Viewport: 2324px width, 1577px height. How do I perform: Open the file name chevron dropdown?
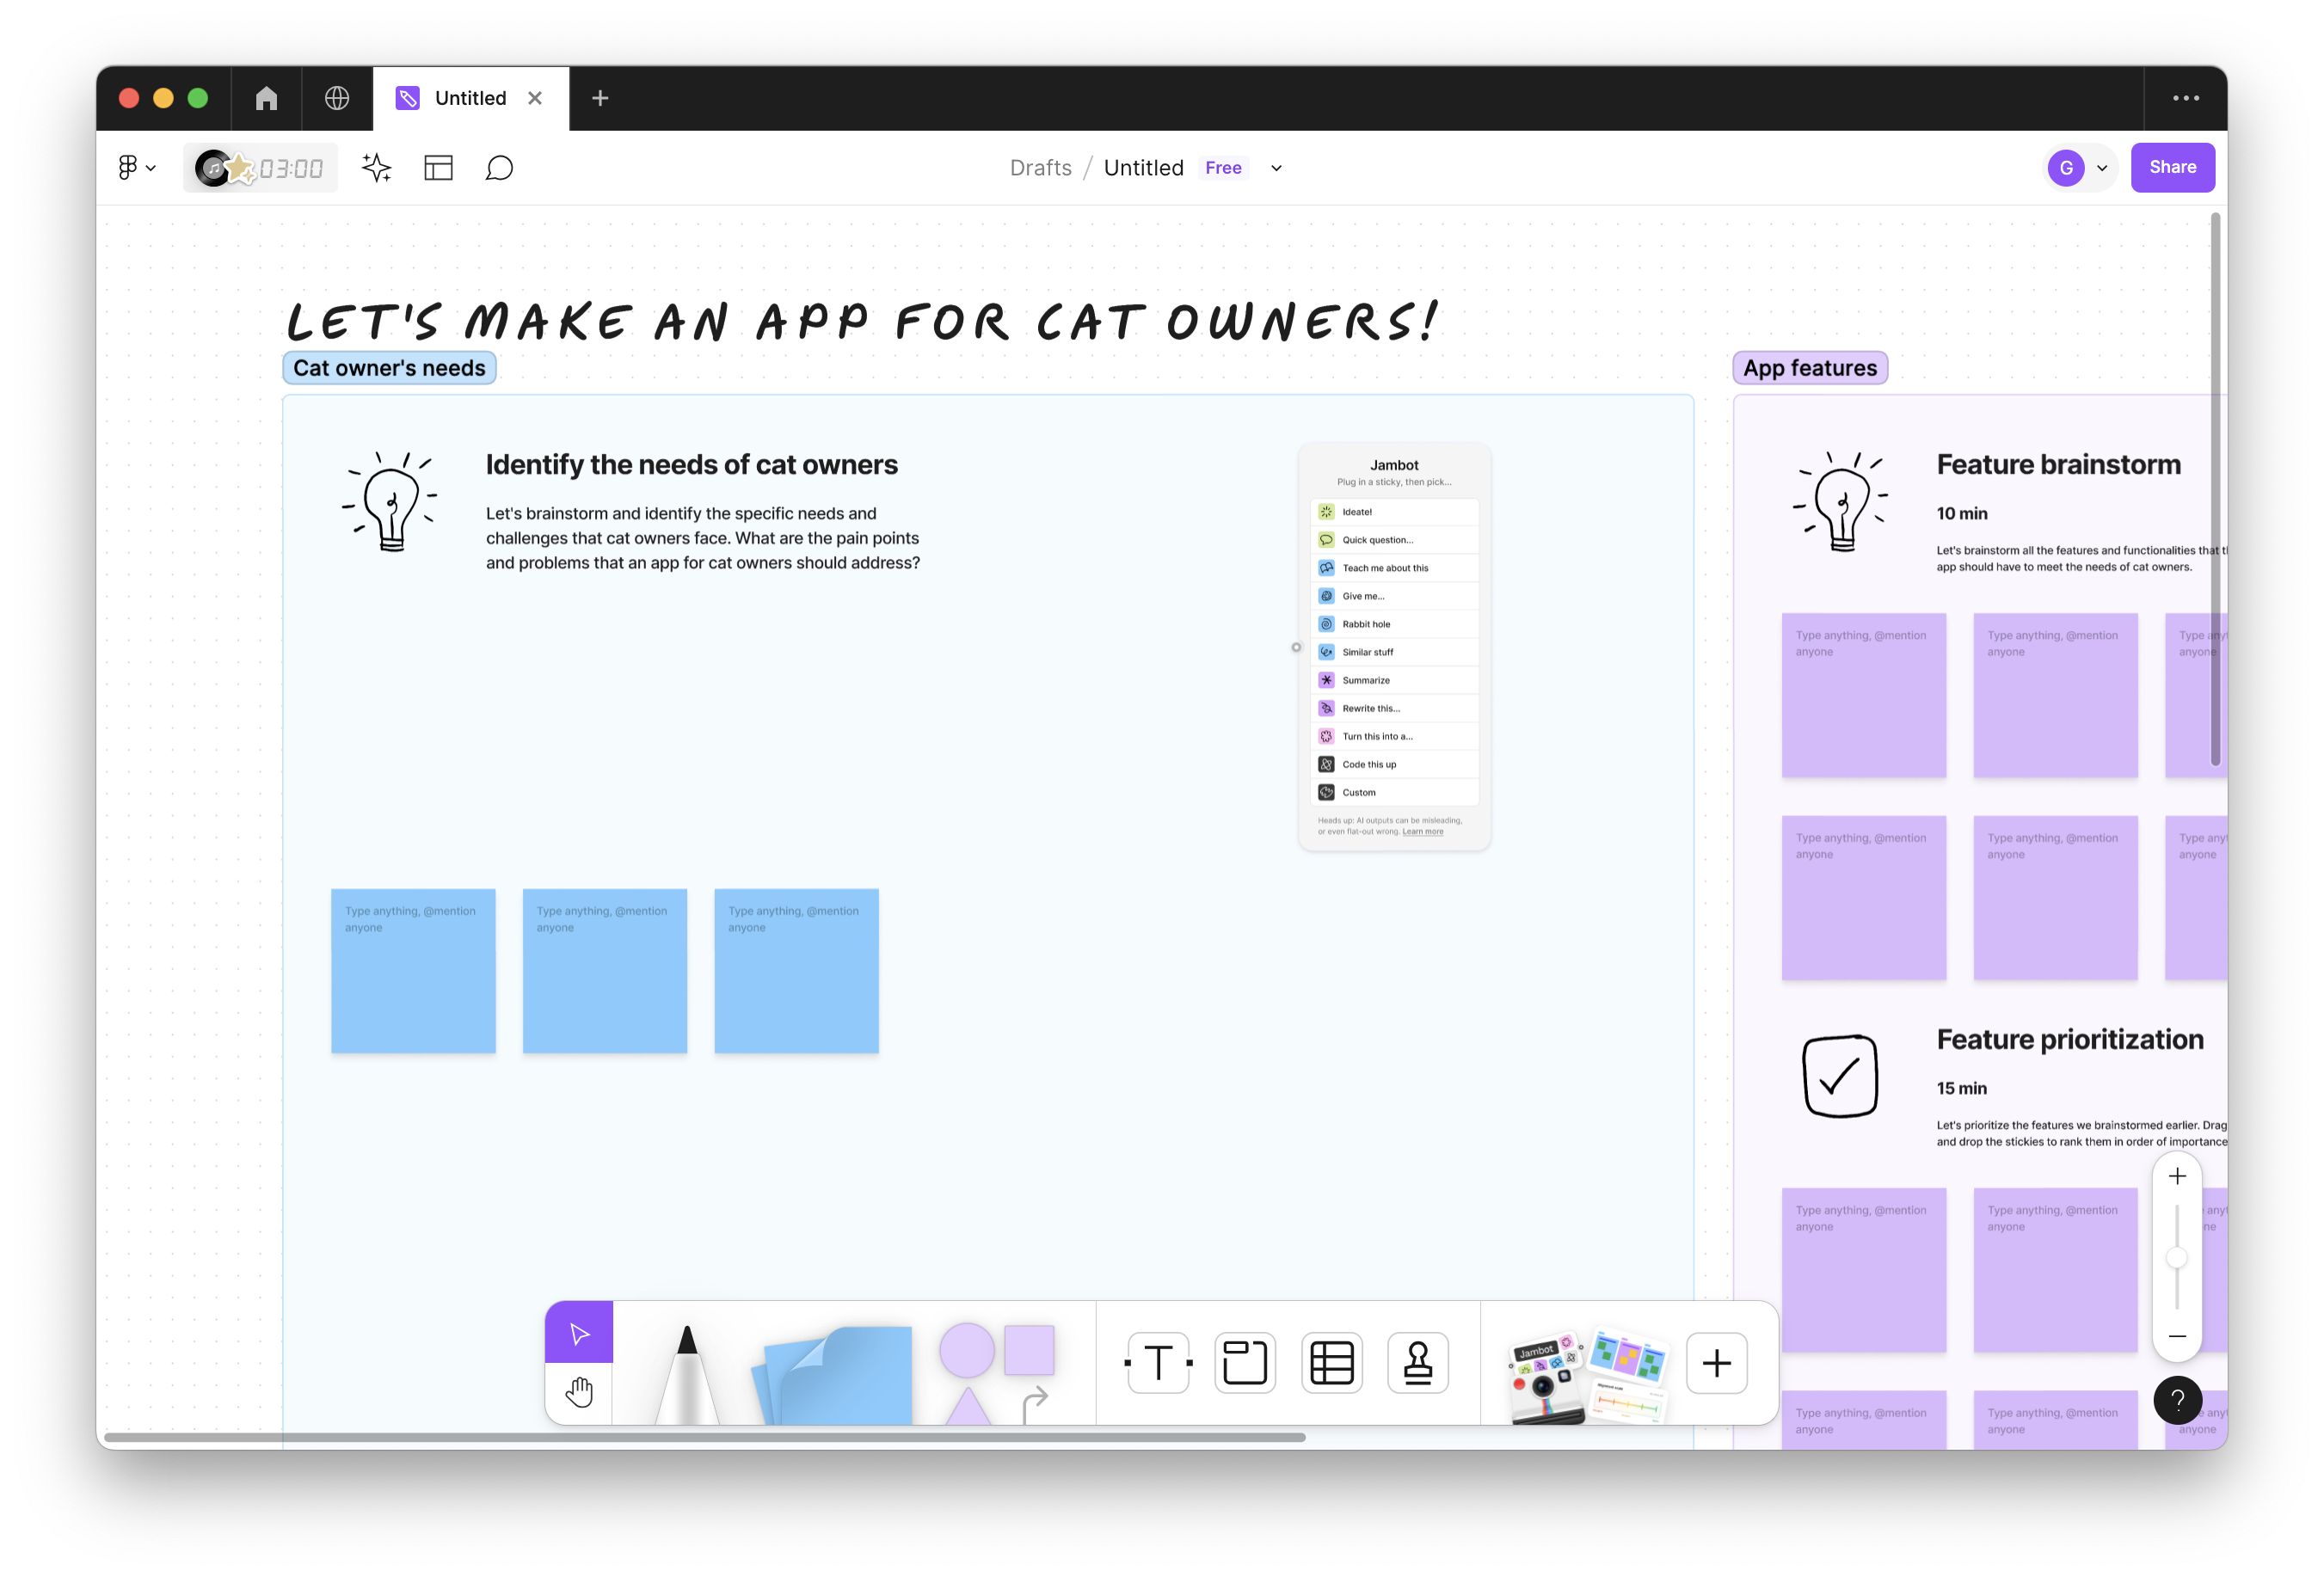1276,168
